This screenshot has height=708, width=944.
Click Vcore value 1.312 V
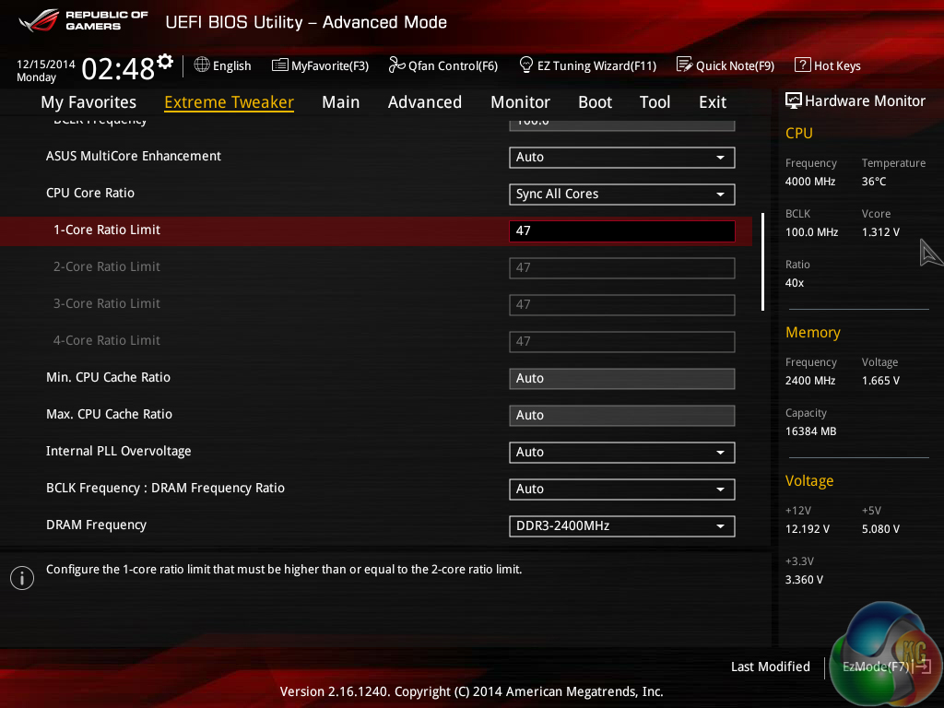coord(880,231)
